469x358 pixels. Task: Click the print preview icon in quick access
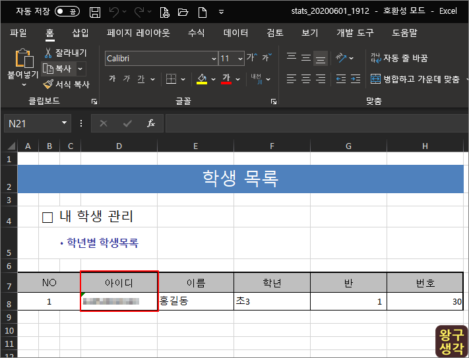point(164,12)
